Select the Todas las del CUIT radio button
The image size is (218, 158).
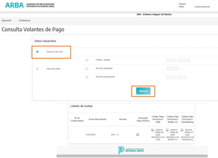(37, 52)
